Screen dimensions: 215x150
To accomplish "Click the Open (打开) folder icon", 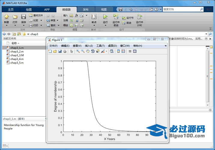I will (x=15, y=17).
